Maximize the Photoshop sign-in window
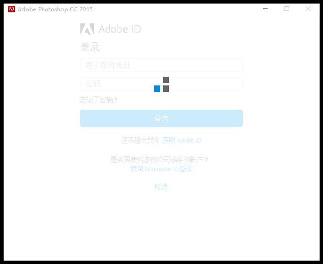The image size is (323, 264). [287, 9]
